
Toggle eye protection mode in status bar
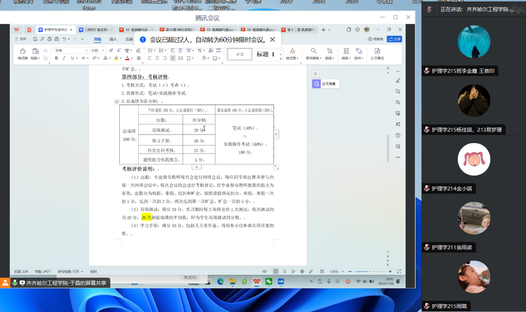[x=265, y=271]
